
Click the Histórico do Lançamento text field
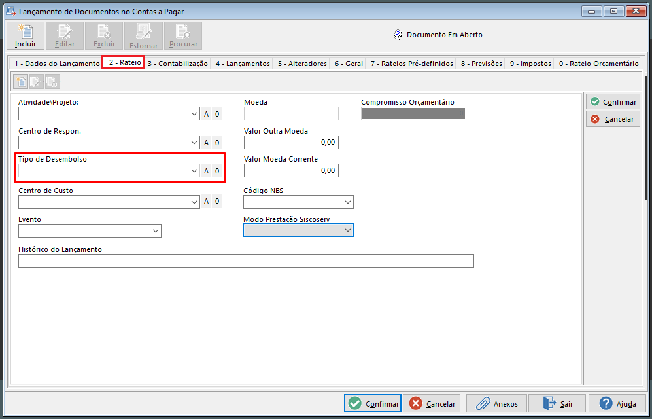click(x=246, y=261)
